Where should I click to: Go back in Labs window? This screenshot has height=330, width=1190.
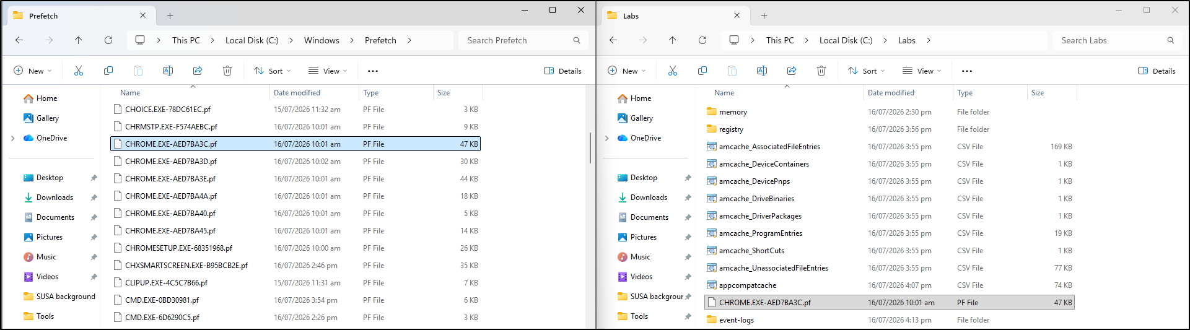point(613,40)
